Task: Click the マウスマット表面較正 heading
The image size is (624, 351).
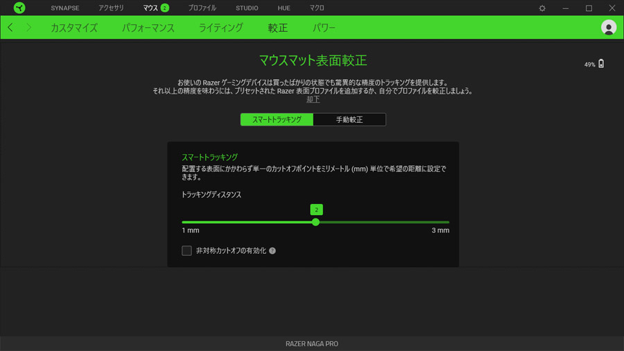Action: (313, 60)
